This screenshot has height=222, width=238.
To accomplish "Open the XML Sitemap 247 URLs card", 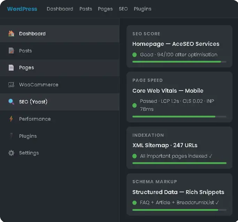I will point(179,148).
